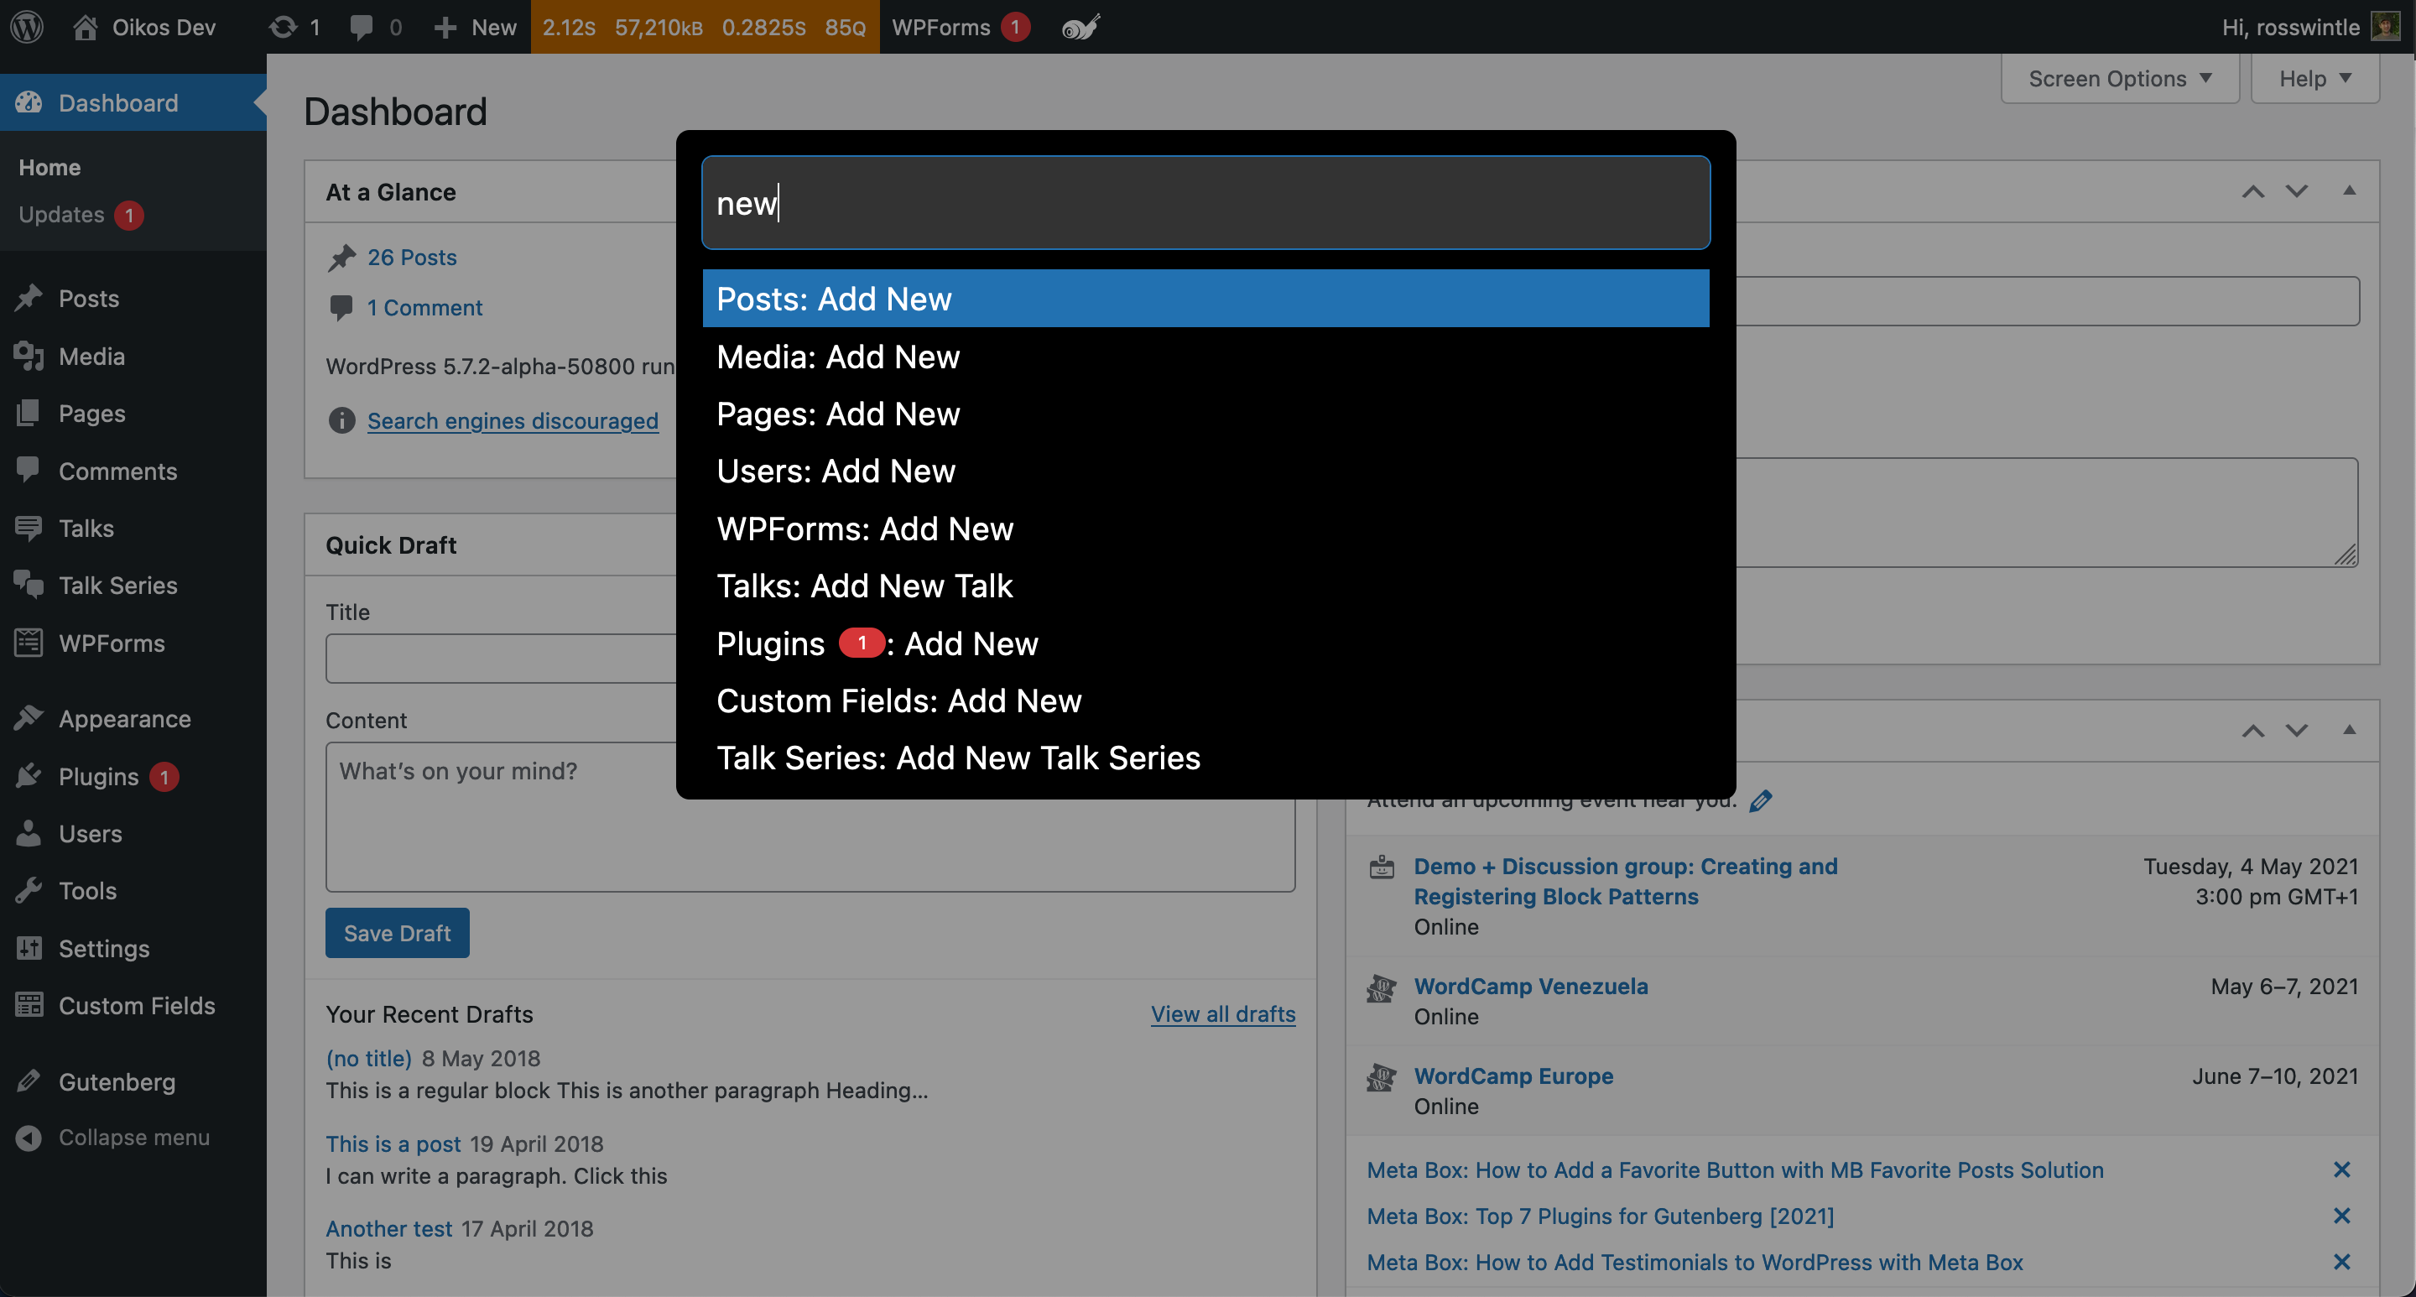Move events widget down
This screenshot has width=2416, height=1297.
point(2296,731)
